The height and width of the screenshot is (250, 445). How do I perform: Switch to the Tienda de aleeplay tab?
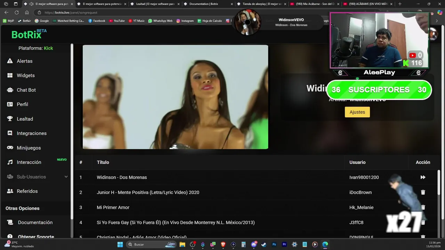click(x=261, y=4)
